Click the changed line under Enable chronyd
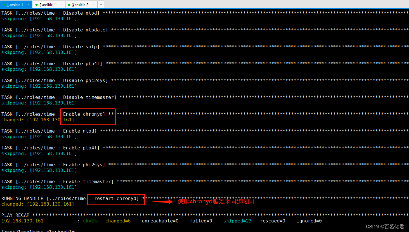This screenshot has height=232, width=409. tap(38, 120)
